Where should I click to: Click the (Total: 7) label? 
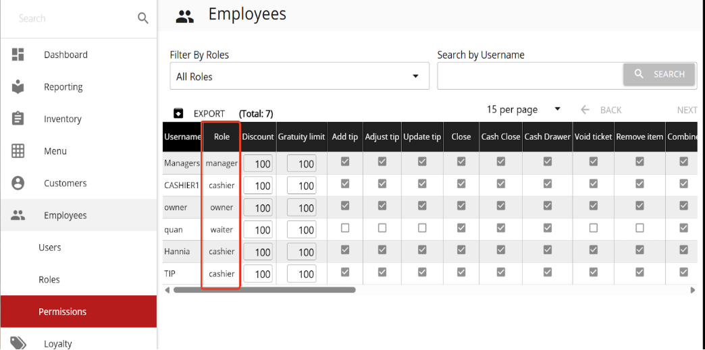[256, 114]
